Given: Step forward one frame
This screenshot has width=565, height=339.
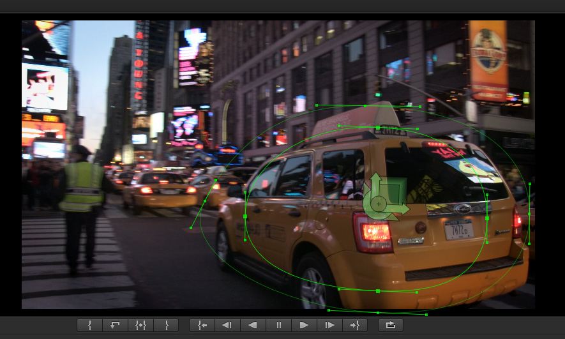Looking at the screenshot, I should [329, 325].
